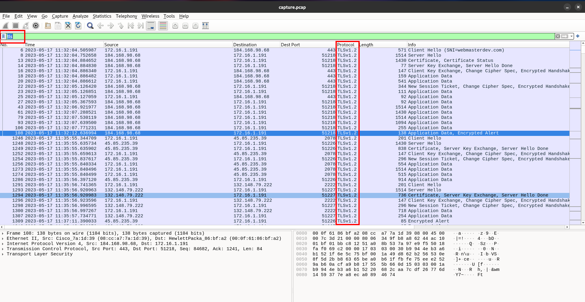Zoom in the main window text
This screenshot has width=585, height=302.
tap(175, 26)
